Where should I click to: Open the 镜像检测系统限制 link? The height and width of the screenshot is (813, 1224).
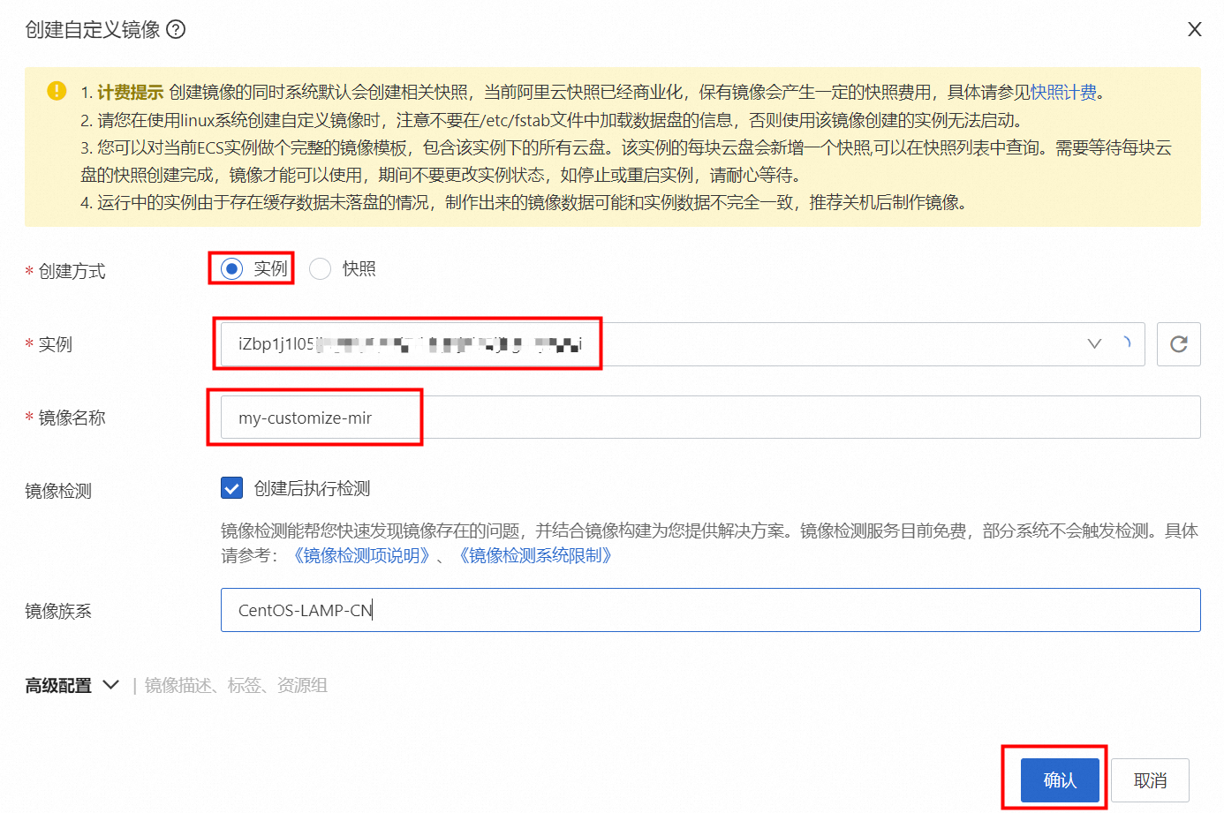pos(535,555)
